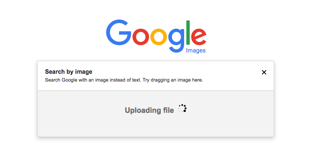
Task: Click the Google logo
Action: coord(156,35)
